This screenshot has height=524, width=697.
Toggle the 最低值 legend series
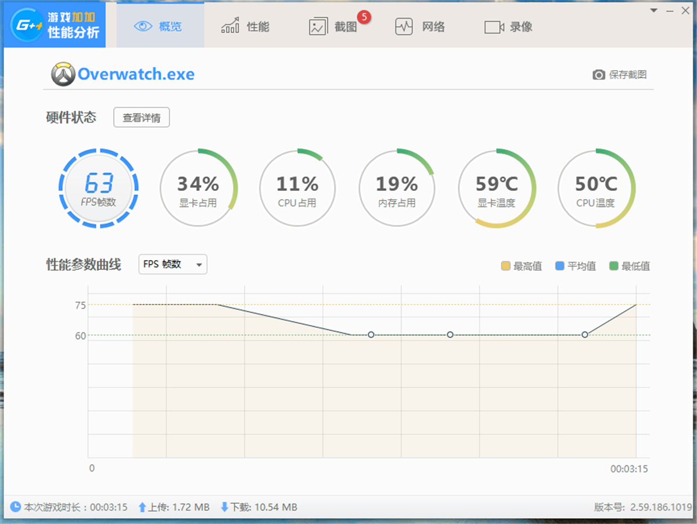coord(630,266)
